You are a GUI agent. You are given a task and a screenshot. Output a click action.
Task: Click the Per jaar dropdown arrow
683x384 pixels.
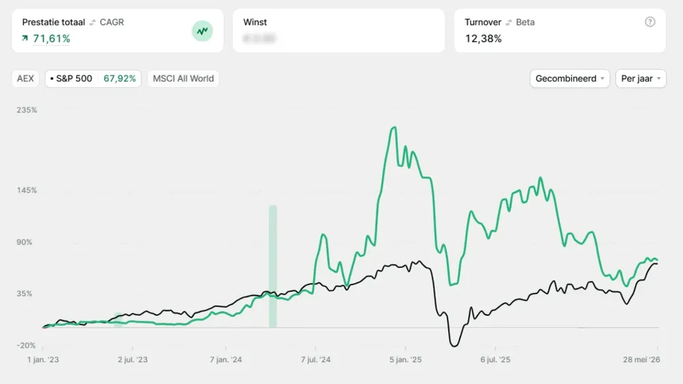point(658,78)
